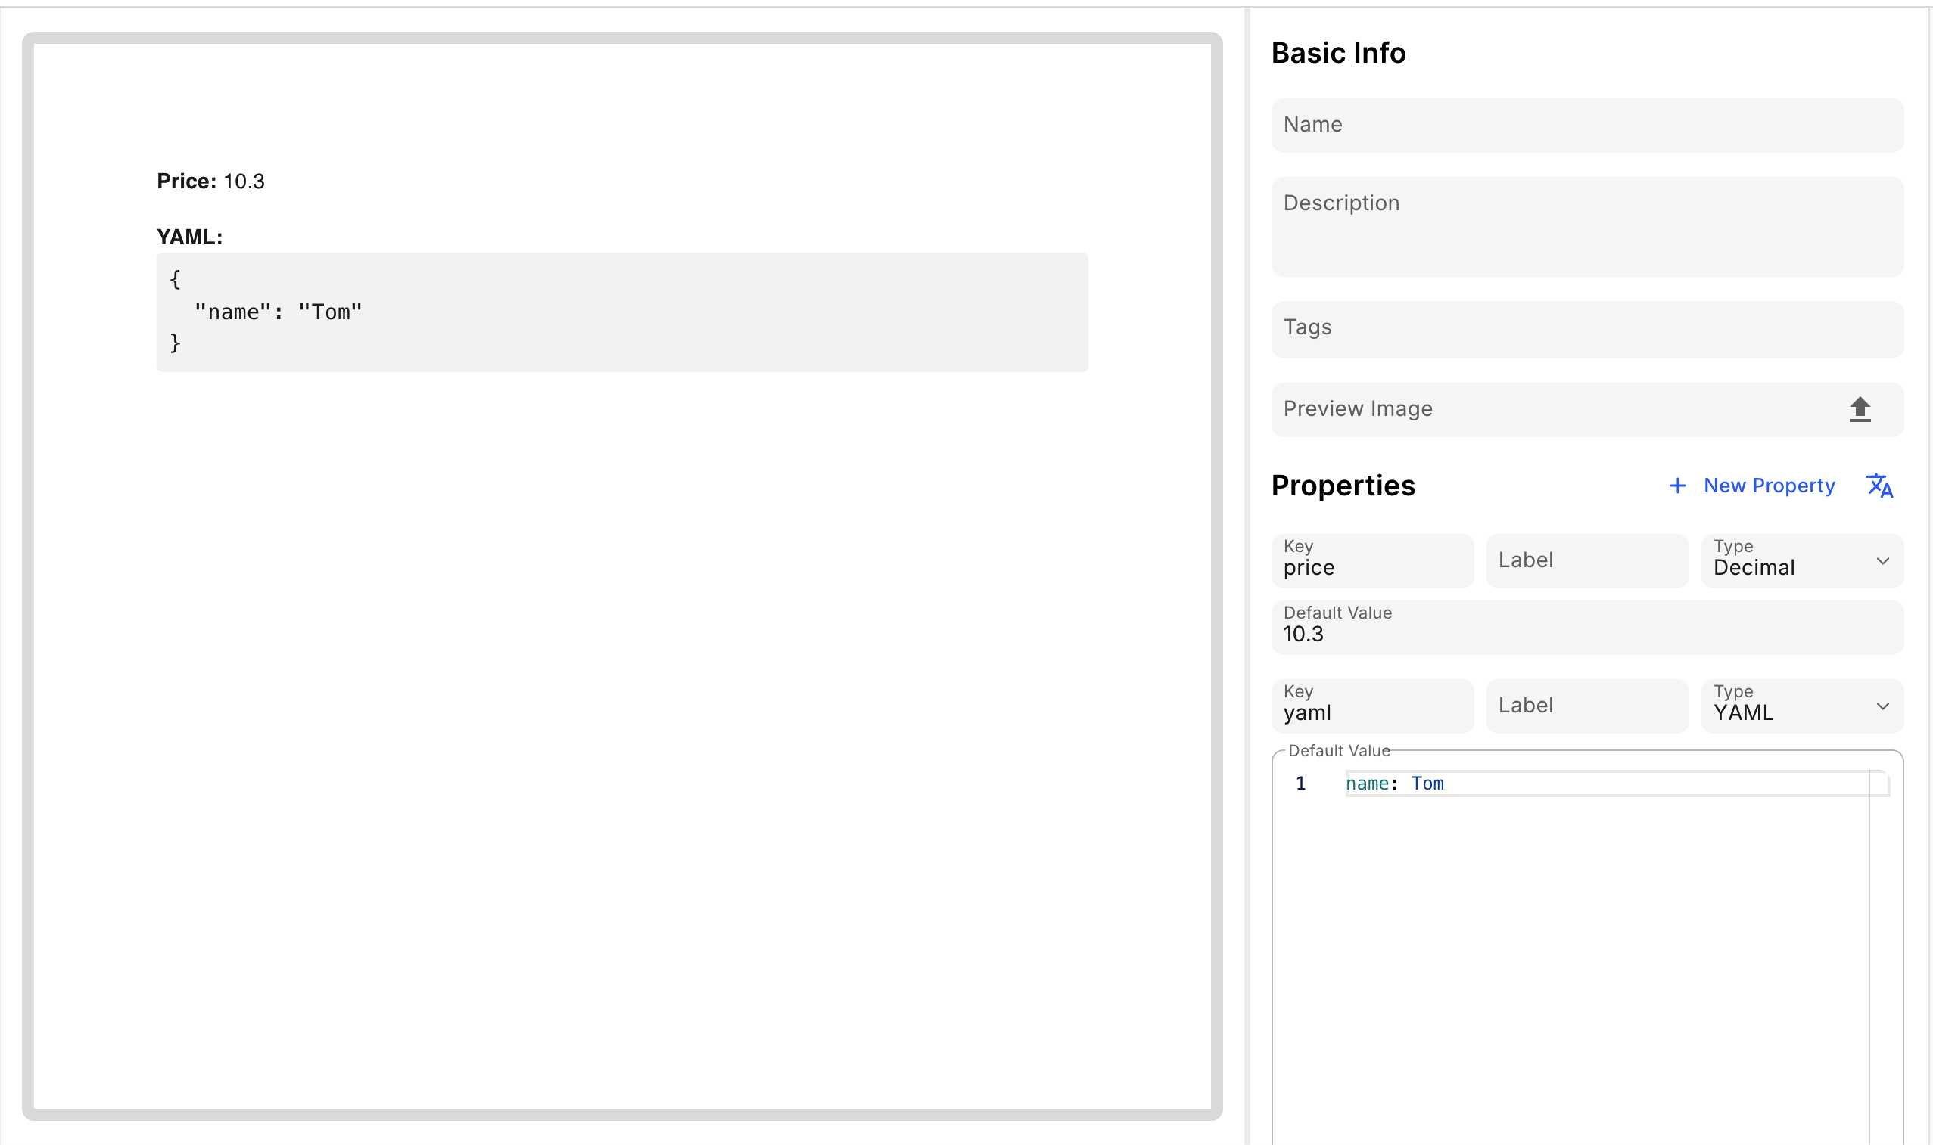Click the Tags input field
Image resolution: width=1933 pixels, height=1145 pixels.
pos(1586,329)
